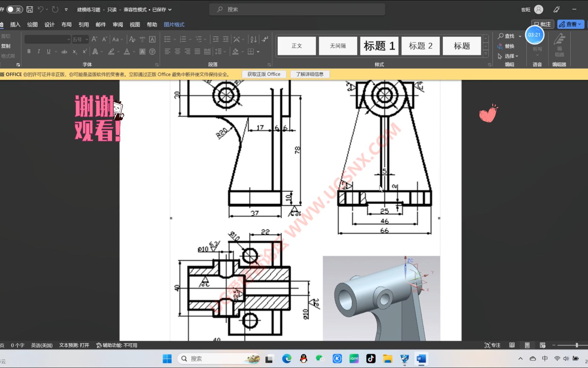Switch to Print Layout view

click(527, 345)
